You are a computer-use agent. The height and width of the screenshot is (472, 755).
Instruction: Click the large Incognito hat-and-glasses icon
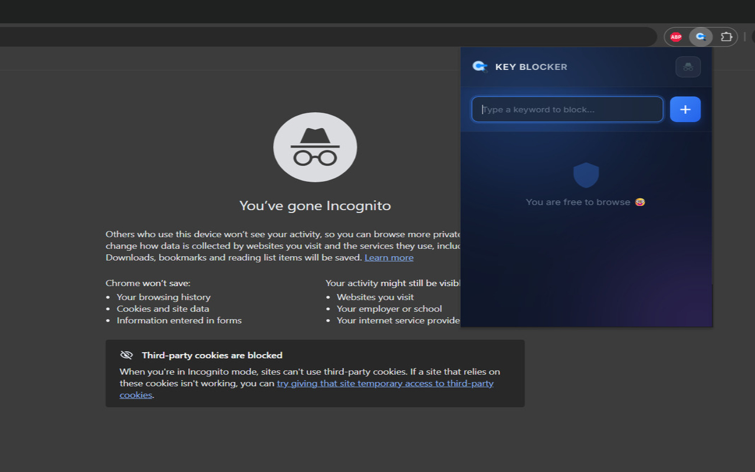coord(315,147)
